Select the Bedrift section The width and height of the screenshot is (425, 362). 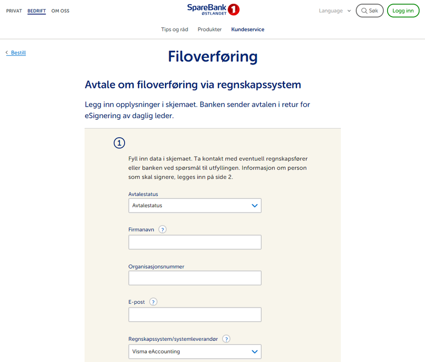[37, 11]
